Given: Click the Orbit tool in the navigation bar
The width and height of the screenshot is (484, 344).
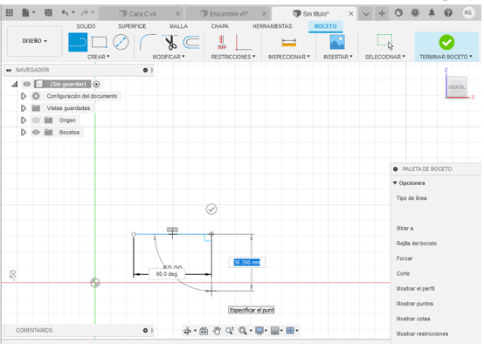Looking at the screenshot, I should [187, 331].
